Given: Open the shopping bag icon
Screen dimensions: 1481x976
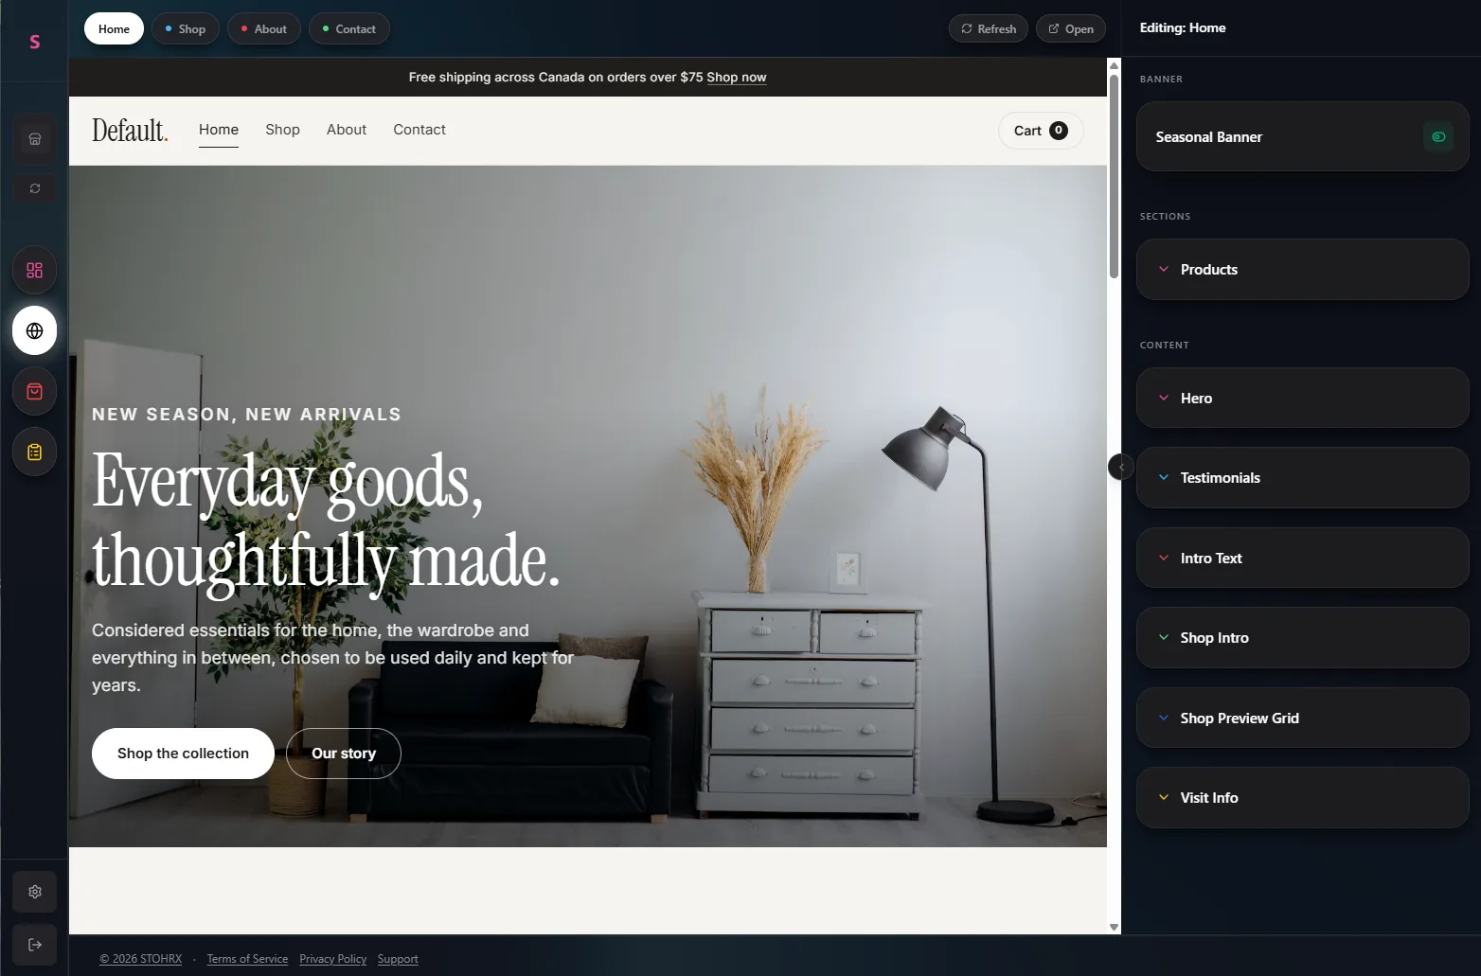Looking at the screenshot, I should 35,391.
